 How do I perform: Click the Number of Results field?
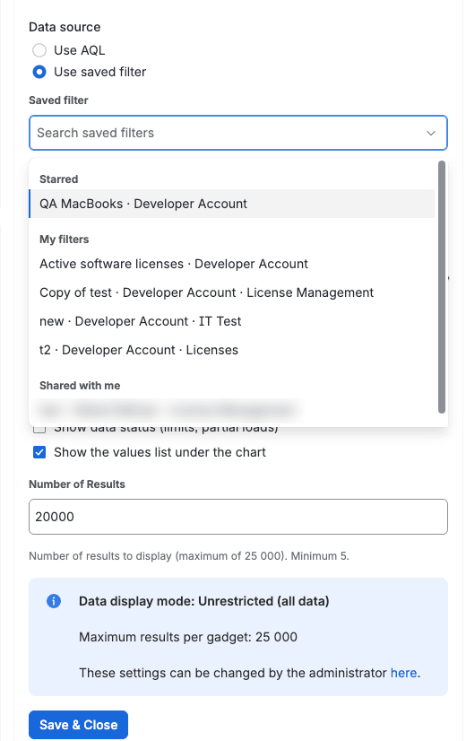238,517
